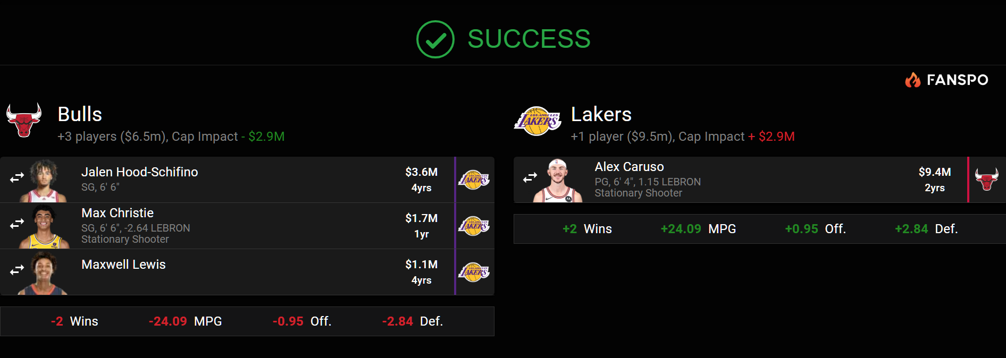Click the Fanspo flame logo
This screenshot has width=1006, height=358.
click(913, 80)
